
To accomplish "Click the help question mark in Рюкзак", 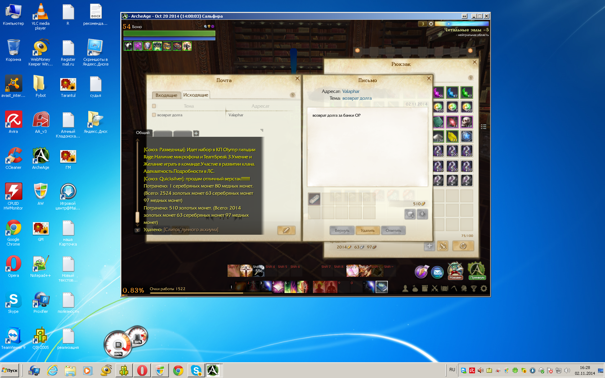I will coord(470,78).
